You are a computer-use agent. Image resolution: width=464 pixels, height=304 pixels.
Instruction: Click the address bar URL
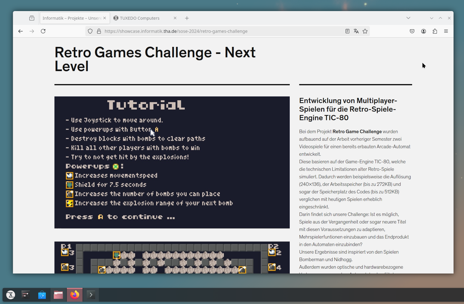[176, 31]
